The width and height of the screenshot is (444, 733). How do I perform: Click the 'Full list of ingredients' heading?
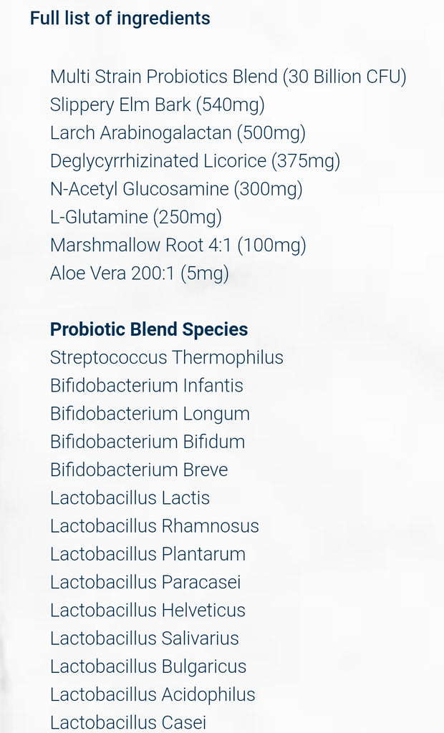pyautogui.click(x=120, y=19)
